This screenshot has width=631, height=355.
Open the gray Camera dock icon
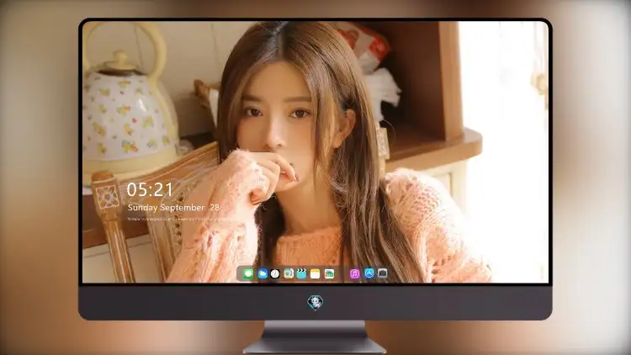(x=382, y=273)
